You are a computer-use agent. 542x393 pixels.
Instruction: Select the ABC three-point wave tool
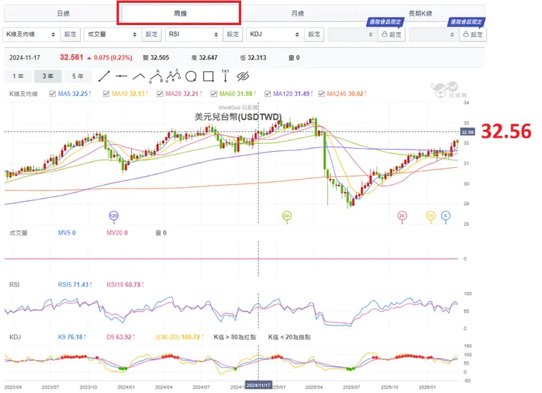point(156,76)
